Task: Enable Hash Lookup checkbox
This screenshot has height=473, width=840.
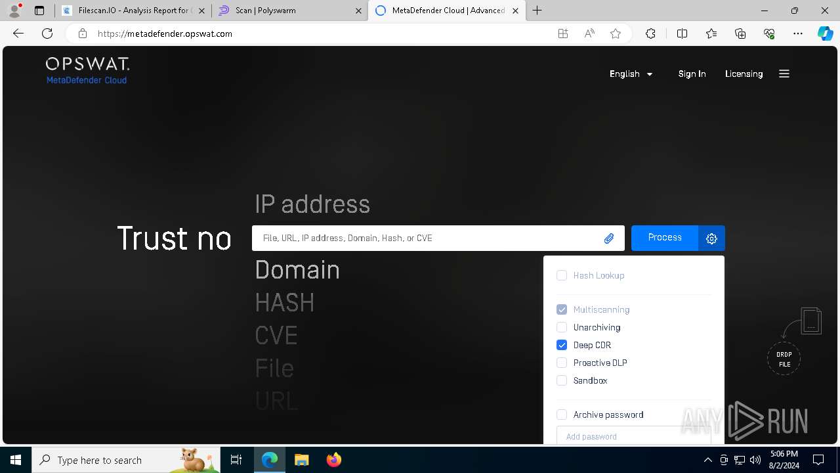Action: [562, 275]
